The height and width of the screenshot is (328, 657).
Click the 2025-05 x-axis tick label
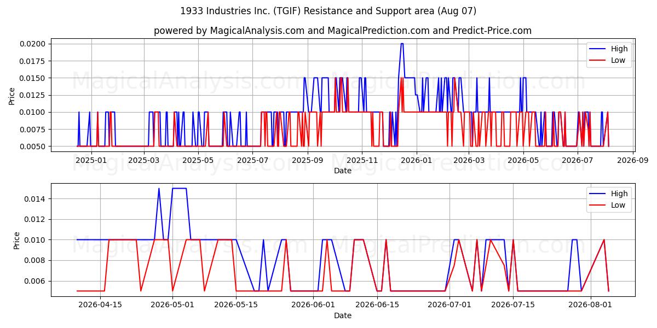198,160
